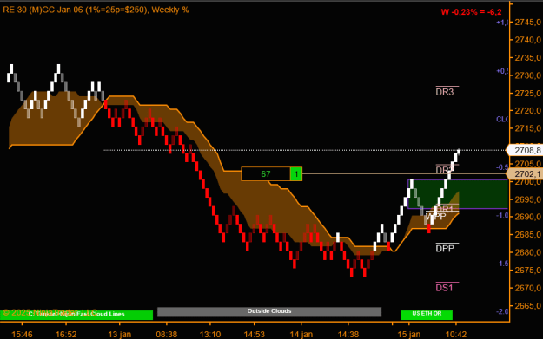Click the WPP weekly pivot label
The image size is (543, 339).
coord(435,217)
